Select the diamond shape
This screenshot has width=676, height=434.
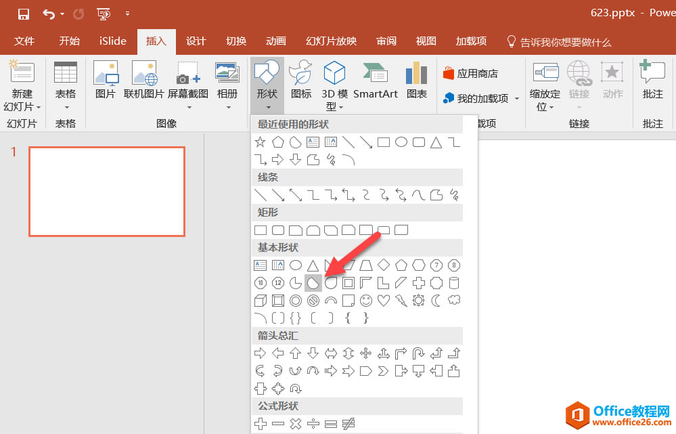[x=384, y=265]
